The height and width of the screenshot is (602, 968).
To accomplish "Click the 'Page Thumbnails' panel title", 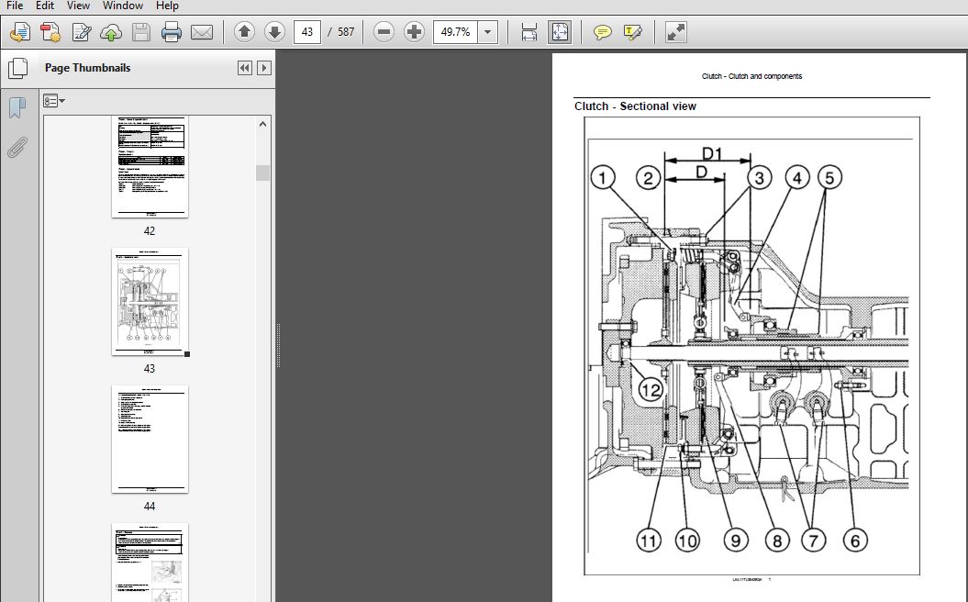I will pos(88,68).
